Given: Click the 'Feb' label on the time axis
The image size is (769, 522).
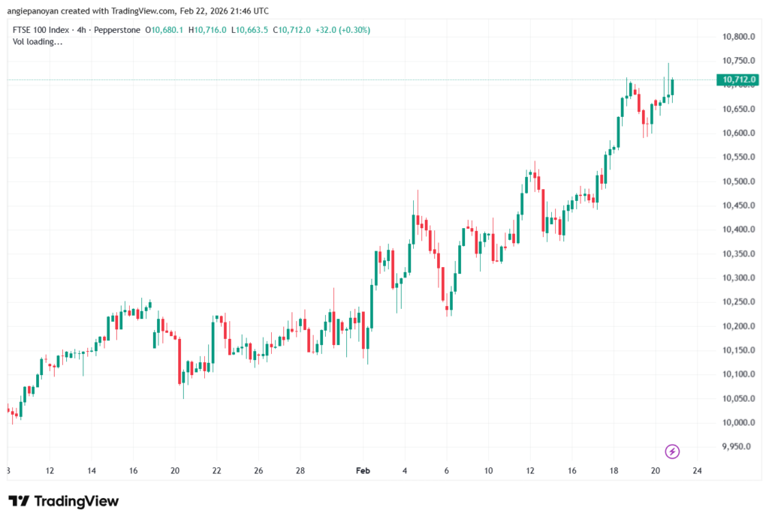Looking at the screenshot, I should tap(363, 470).
